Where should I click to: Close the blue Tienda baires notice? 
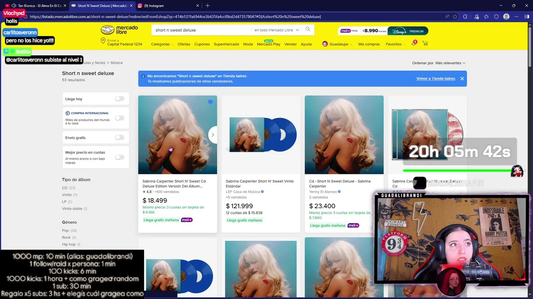[x=462, y=78]
